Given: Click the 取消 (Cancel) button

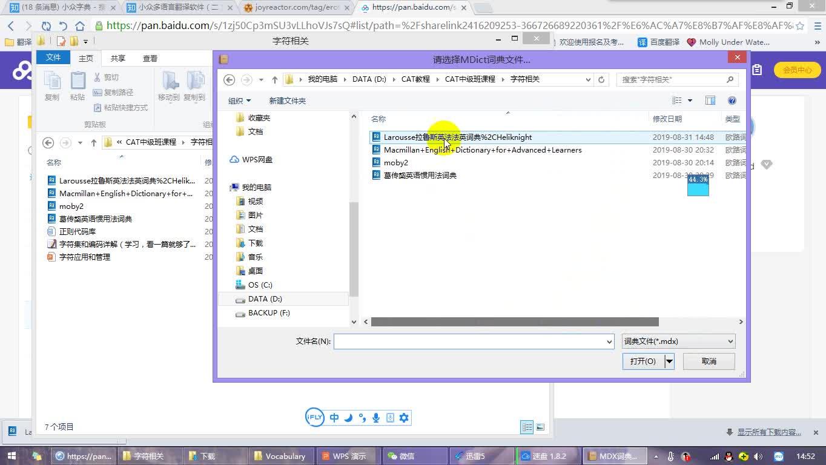Looking at the screenshot, I should click(708, 361).
